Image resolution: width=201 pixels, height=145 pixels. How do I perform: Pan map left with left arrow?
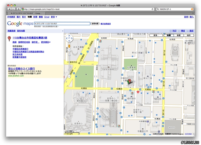67,38
